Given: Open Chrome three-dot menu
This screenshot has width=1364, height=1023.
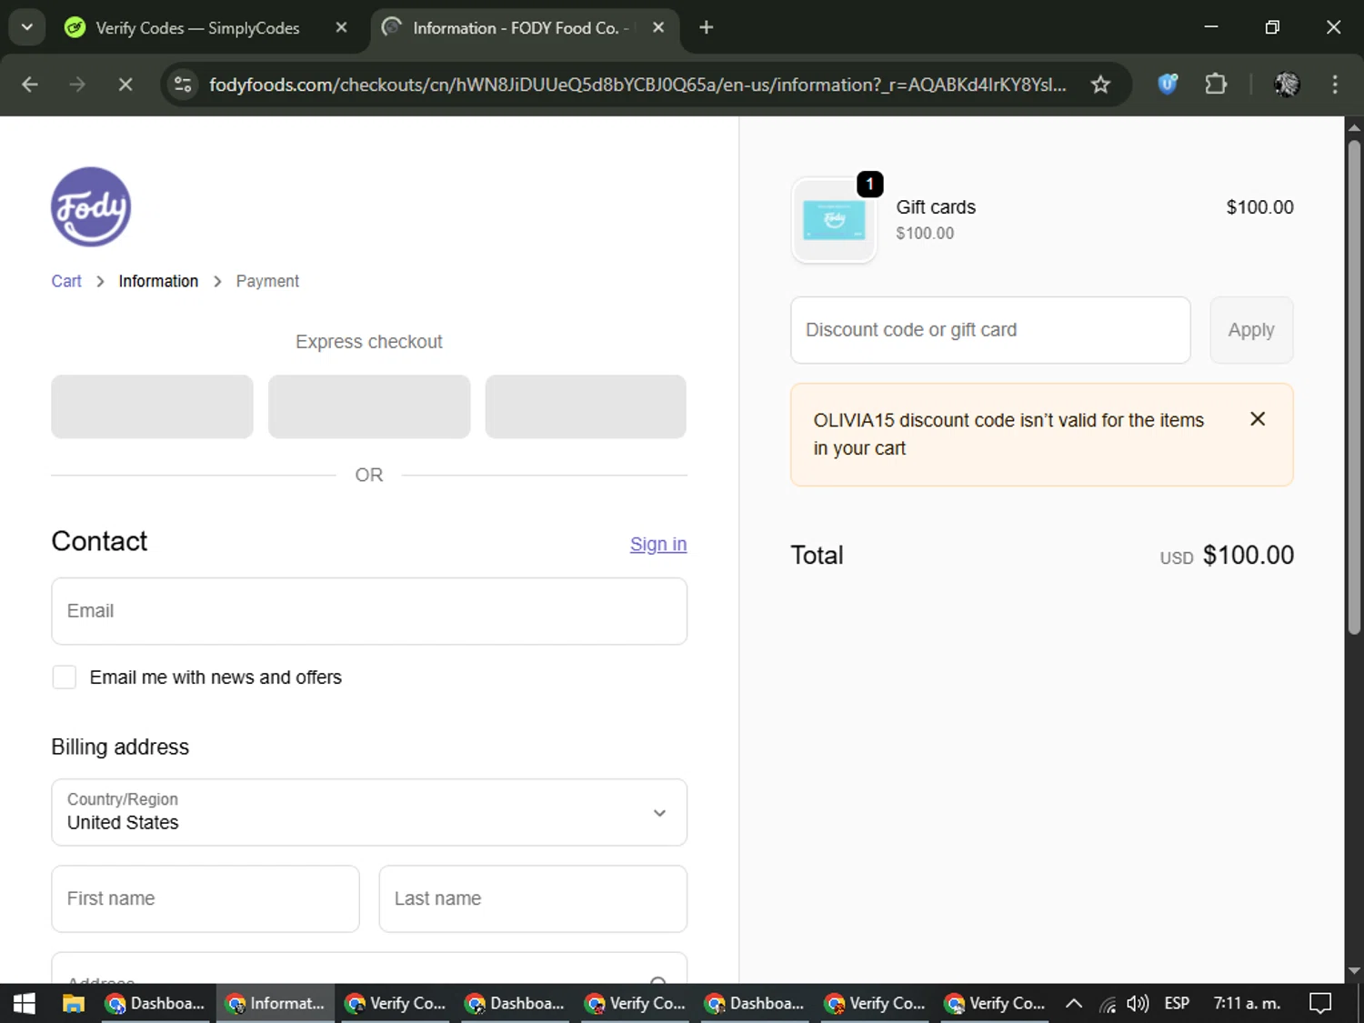Looking at the screenshot, I should coord(1335,85).
